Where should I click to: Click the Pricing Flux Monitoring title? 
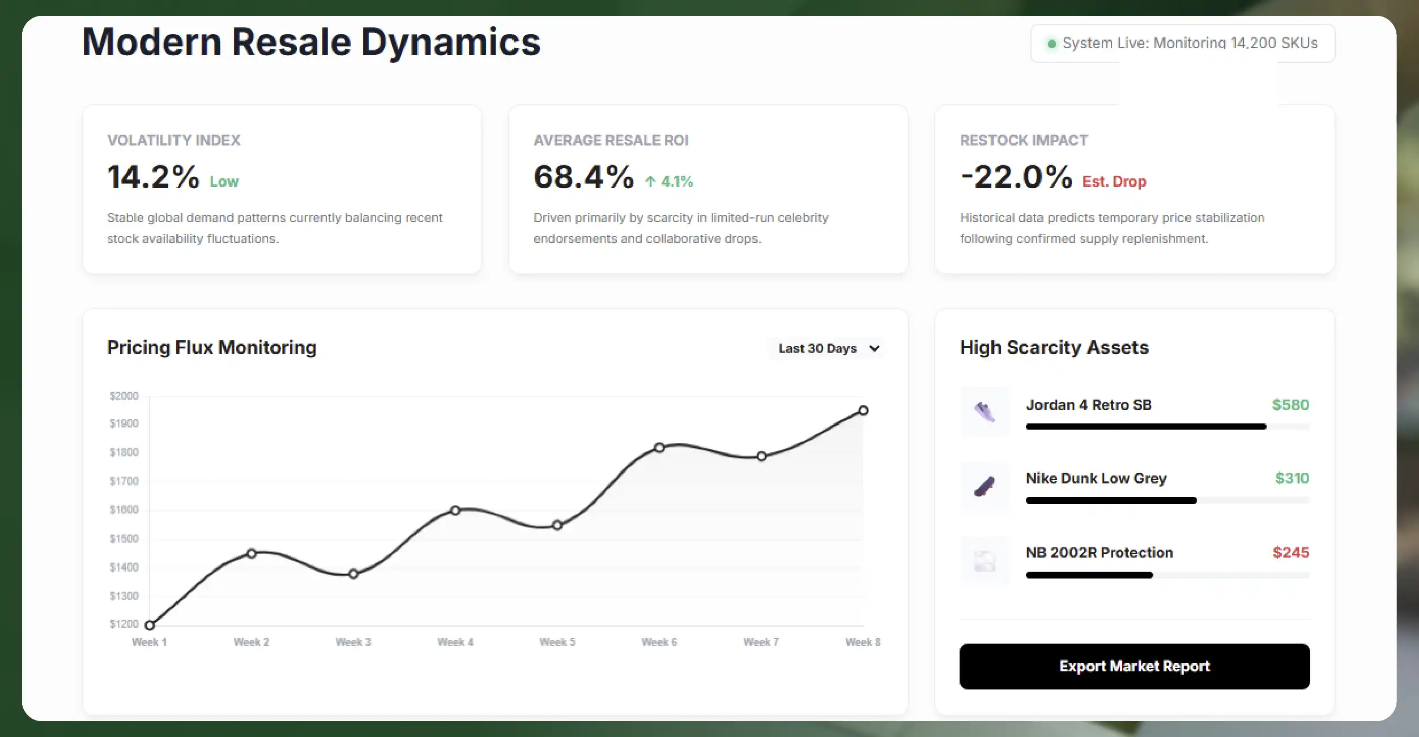pos(211,347)
